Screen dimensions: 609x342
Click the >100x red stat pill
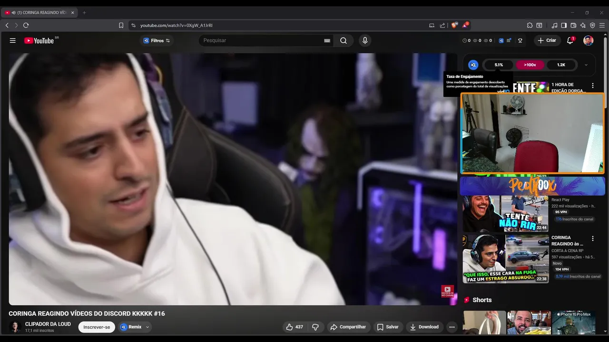pyautogui.click(x=530, y=65)
